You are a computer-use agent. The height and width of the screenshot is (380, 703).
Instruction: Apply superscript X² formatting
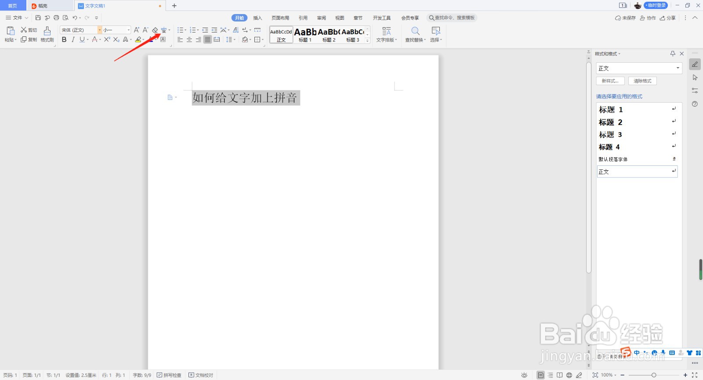107,39
